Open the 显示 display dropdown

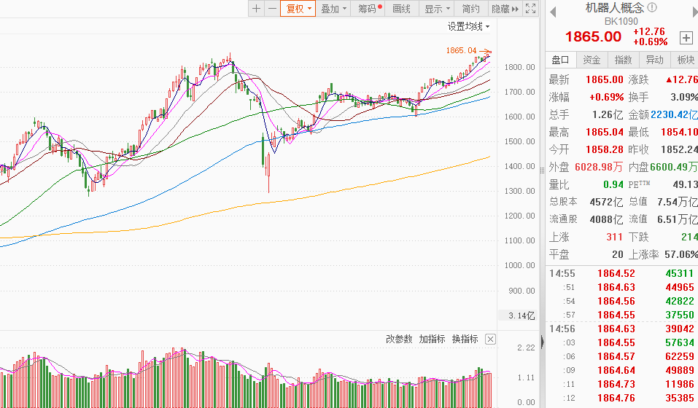(x=436, y=9)
